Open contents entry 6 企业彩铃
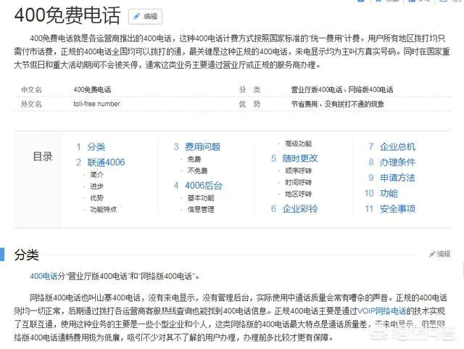 point(299,209)
